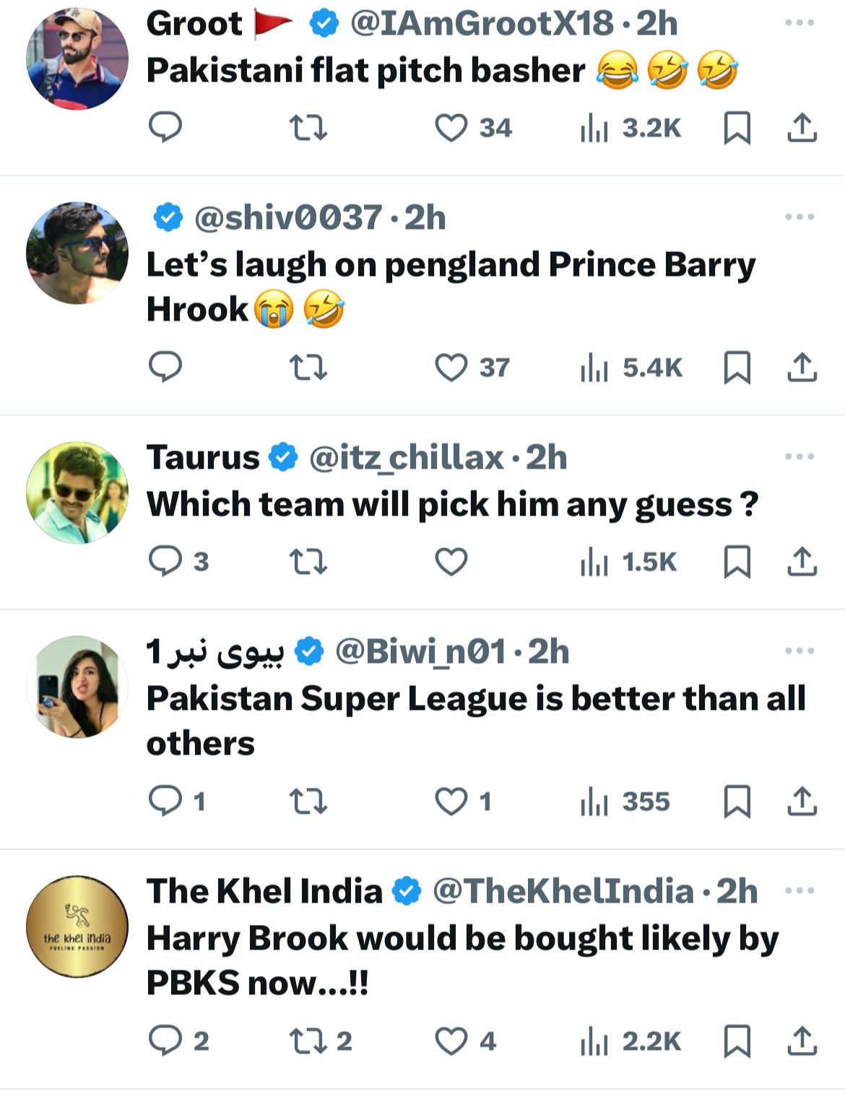This screenshot has height=1112, width=845.
Task: Repost the @shiv0037 tweet
Action: pyautogui.click(x=308, y=368)
